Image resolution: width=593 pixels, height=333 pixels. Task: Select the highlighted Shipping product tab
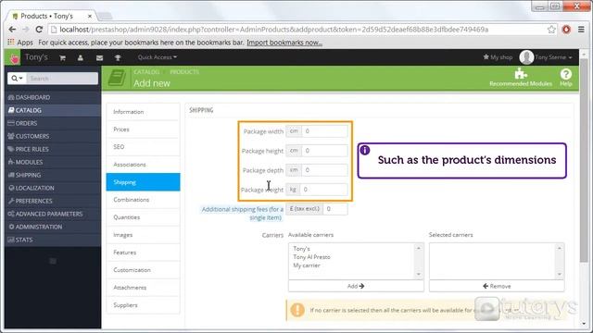143,182
